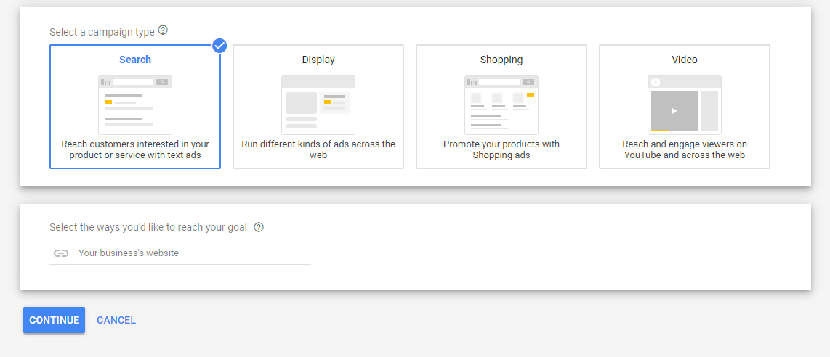Click the Search campaign illustration

coord(135,105)
